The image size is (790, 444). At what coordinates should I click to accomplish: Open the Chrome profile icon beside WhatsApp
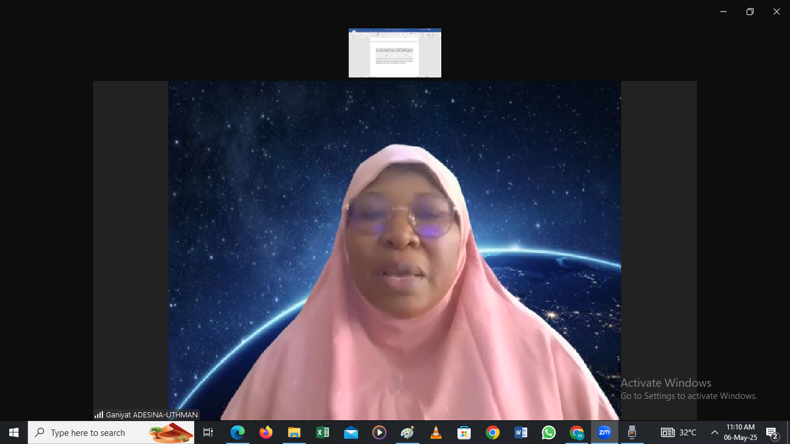pyautogui.click(x=577, y=432)
